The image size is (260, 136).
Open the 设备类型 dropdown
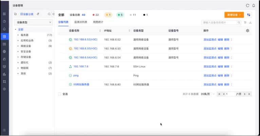point(34,22)
